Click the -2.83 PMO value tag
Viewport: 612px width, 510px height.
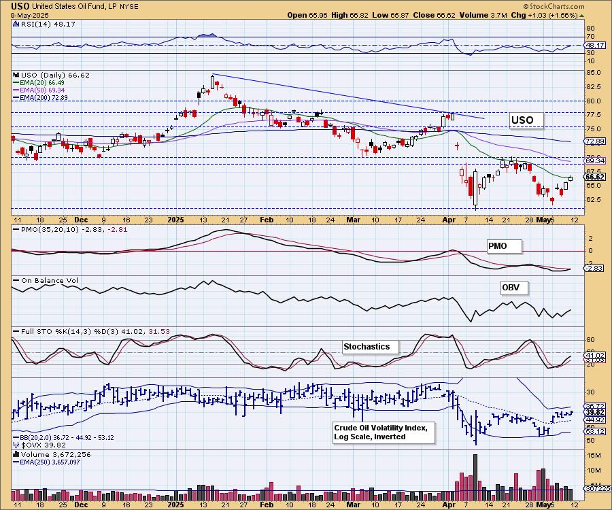[x=594, y=268]
